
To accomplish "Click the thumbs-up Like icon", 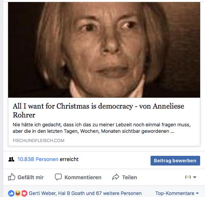I will (12, 177).
